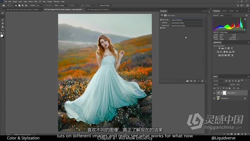This screenshot has width=250, height=141.
Task: Filter layers by type layers icon
Action: tap(233, 81)
